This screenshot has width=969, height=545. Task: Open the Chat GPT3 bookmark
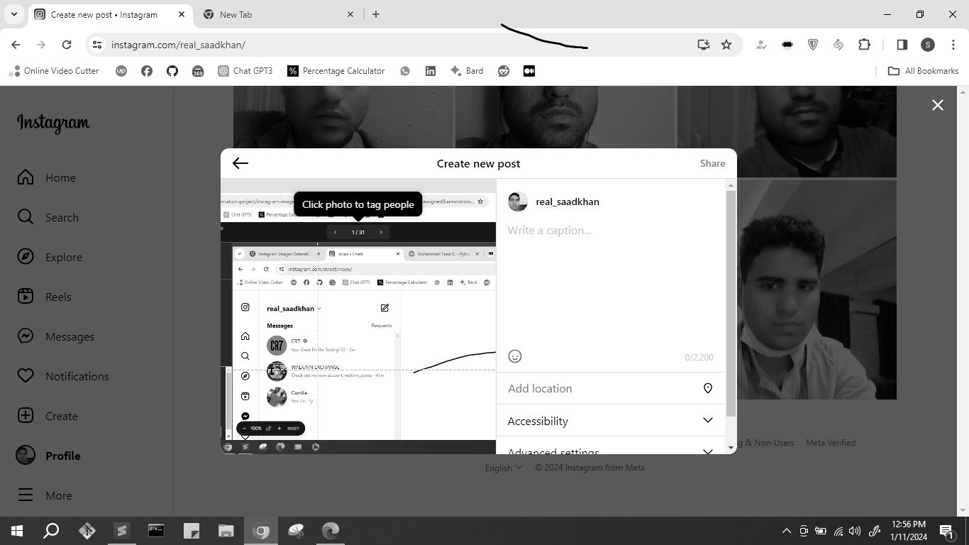[x=245, y=71]
